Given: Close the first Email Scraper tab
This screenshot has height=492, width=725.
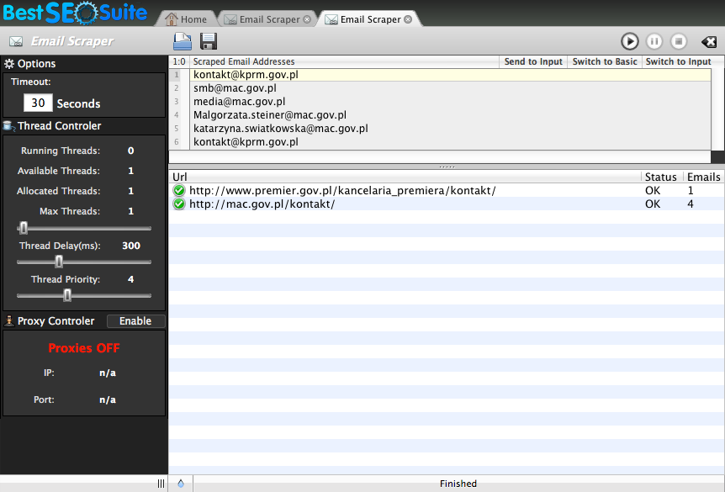Looking at the screenshot, I should click(307, 19).
